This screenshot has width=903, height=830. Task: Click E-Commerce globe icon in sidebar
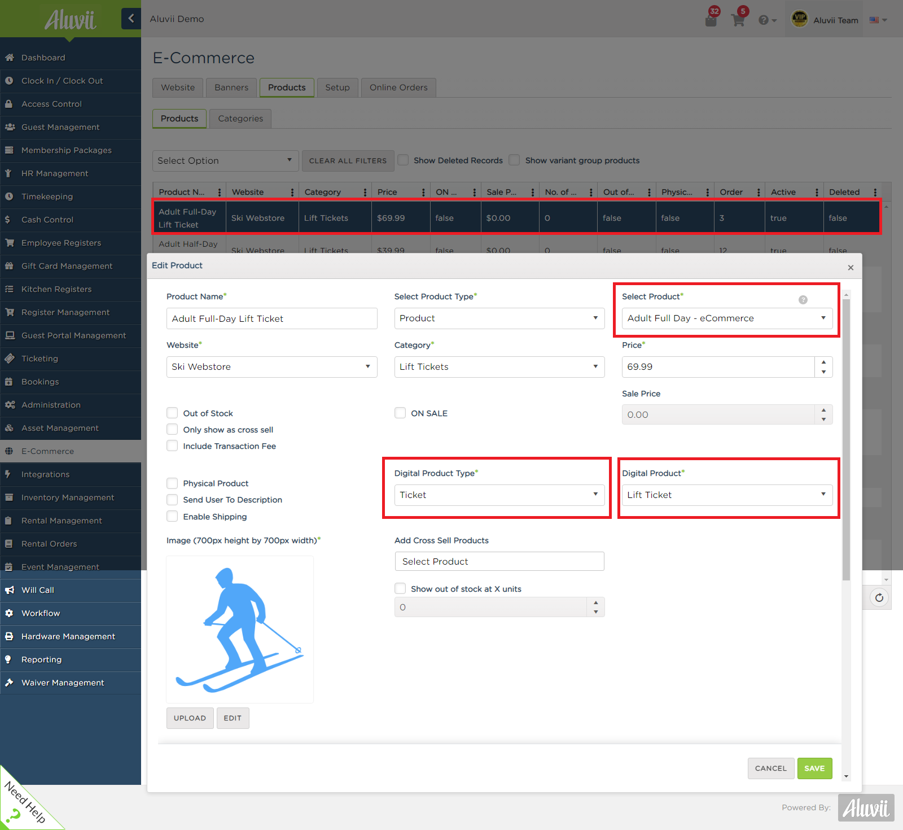pyautogui.click(x=9, y=451)
